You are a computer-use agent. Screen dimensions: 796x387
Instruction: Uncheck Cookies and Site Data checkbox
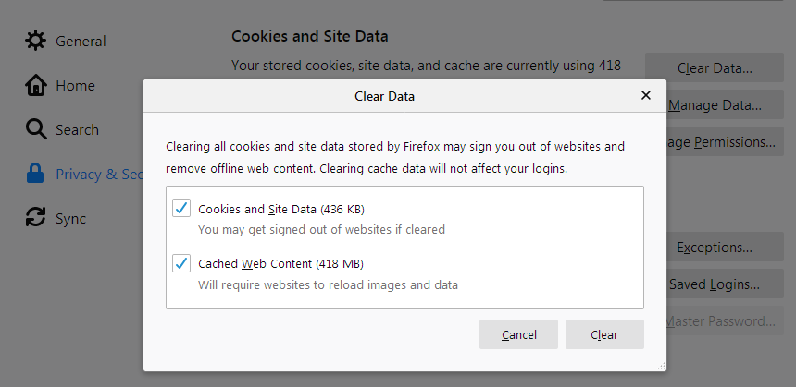181,208
